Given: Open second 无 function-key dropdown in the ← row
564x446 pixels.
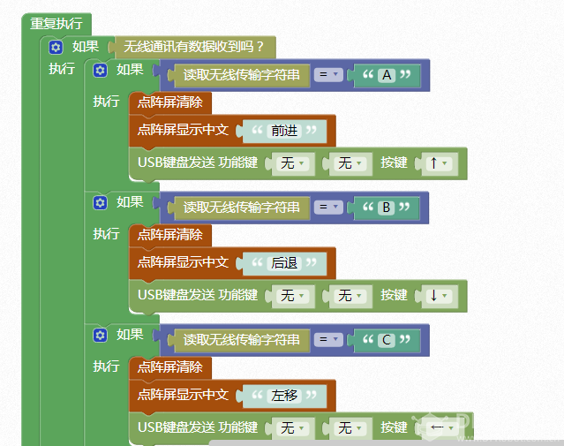Looking at the screenshot, I should [x=350, y=428].
